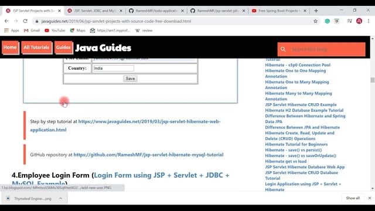Open Hibernate - save() vs saveOrUpdate() link
Image resolution: width=375 pixels, height=211 pixels.
point(301,155)
